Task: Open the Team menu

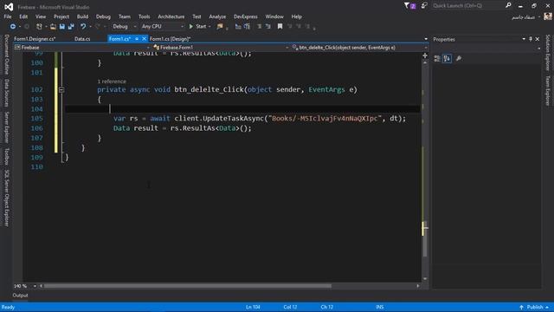Action: coord(125,16)
